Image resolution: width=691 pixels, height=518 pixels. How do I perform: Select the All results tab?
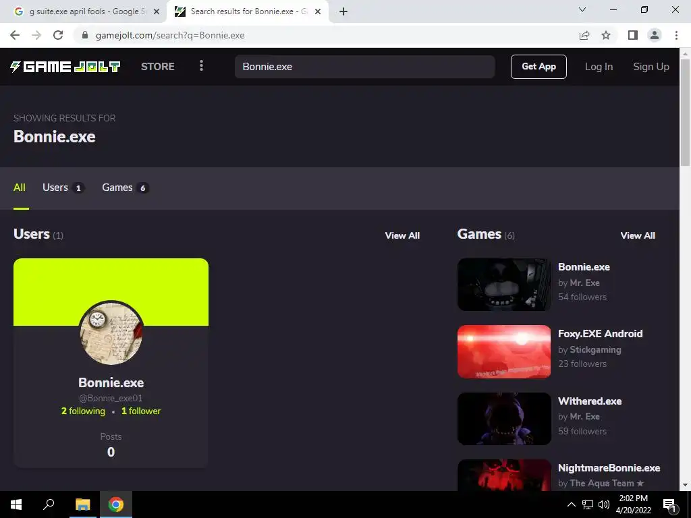click(x=20, y=188)
